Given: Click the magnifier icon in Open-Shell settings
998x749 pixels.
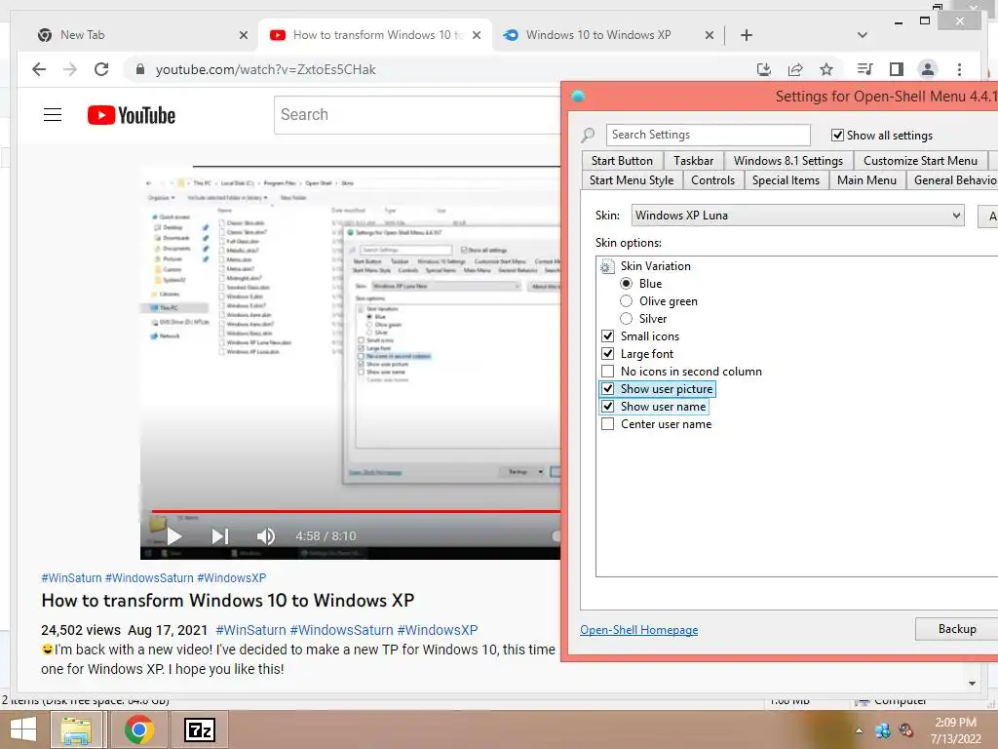Looking at the screenshot, I should [x=588, y=135].
